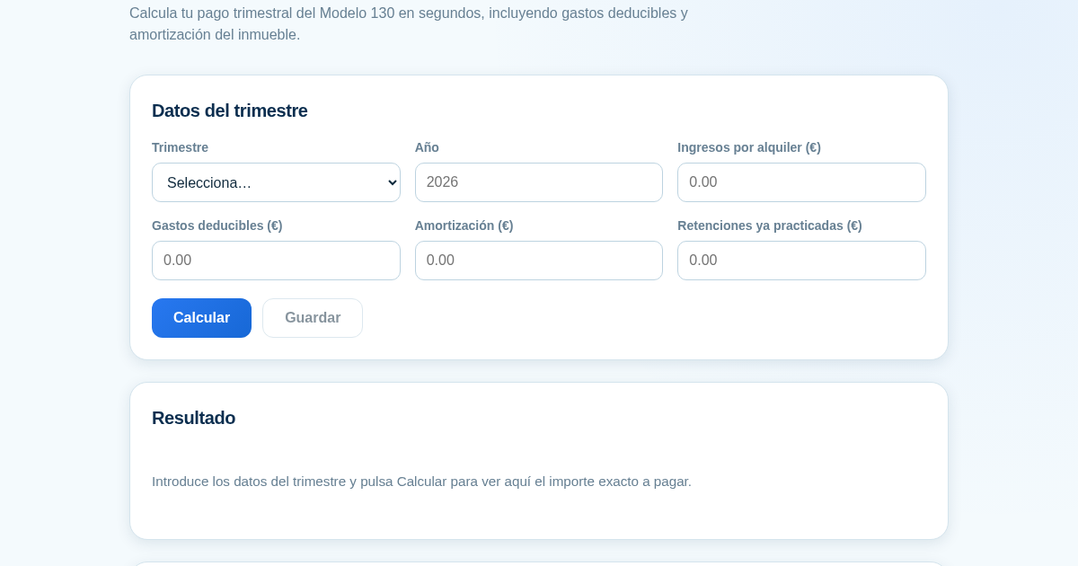The width and height of the screenshot is (1078, 566).
Task: Click the 'Año' field label
Action: coord(427,147)
